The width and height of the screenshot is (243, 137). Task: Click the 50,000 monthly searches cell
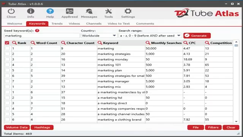pos(164,48)
